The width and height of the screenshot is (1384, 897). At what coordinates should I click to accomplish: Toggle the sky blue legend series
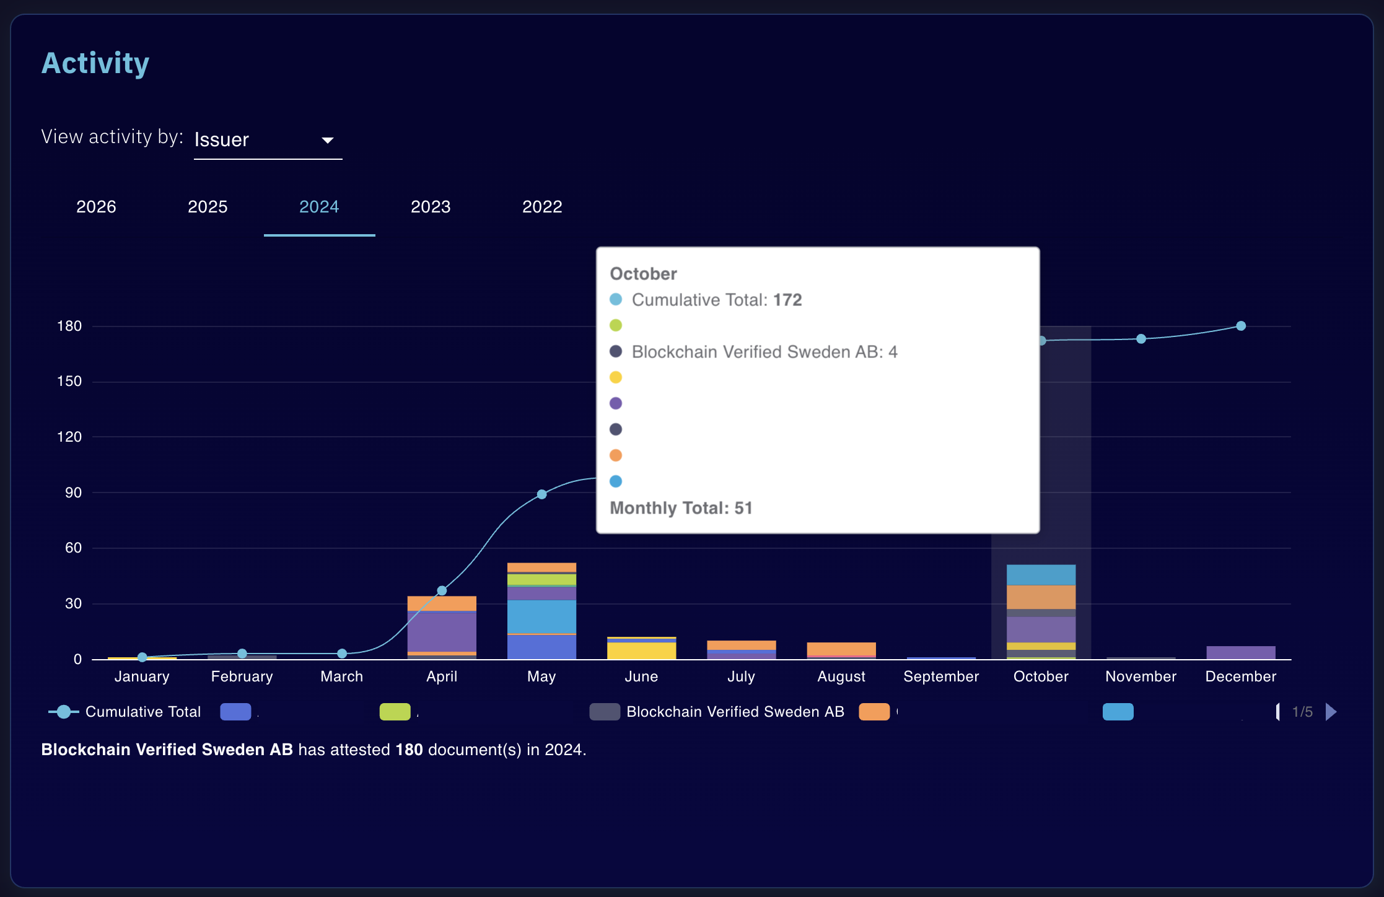tap(1118, 712)
